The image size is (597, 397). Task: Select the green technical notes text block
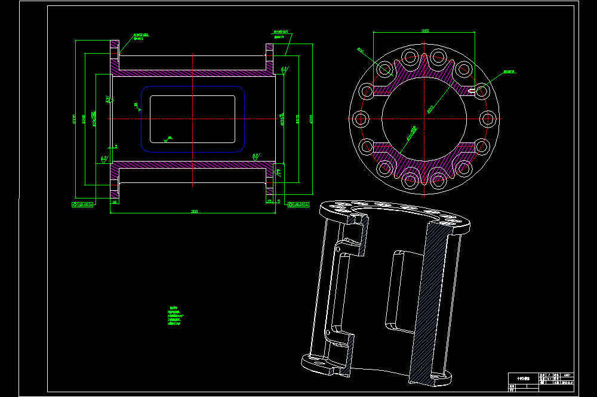point(175,316)
